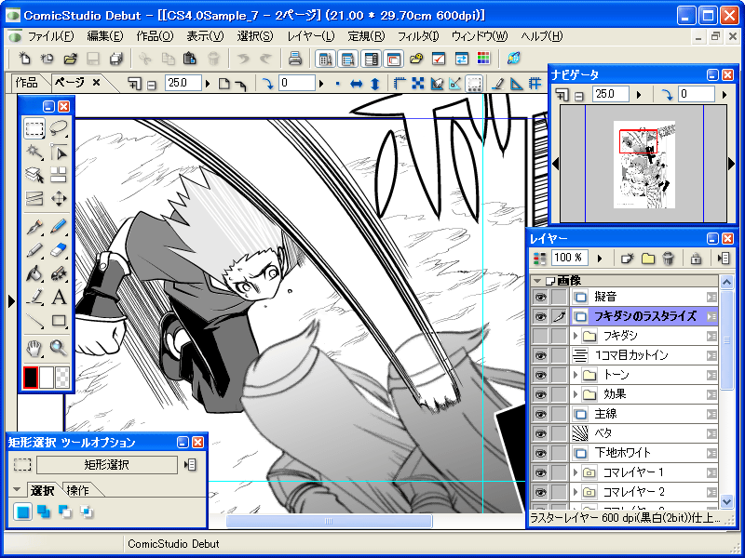This screenshot has width=745, height=558.
Task: Select the rectangular marquee tool
Action: [x=34, y=129]
